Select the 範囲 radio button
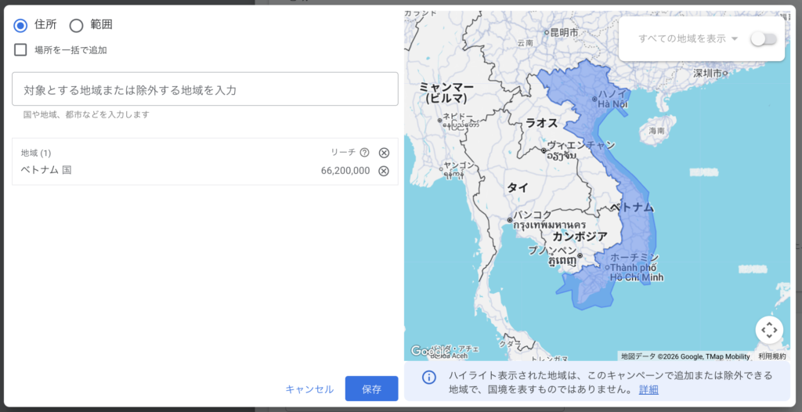The height and width of the screenshot is (412, 802). (x=76, y=25)
